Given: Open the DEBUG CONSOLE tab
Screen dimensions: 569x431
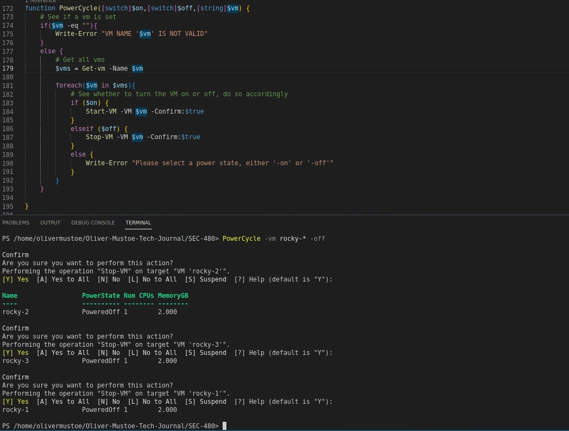Looking at the screenshot, I should [93, 222].
